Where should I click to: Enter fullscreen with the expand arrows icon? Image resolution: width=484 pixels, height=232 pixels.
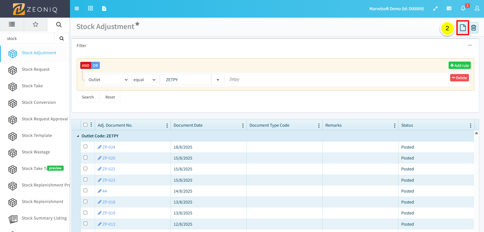coord(435,9)
